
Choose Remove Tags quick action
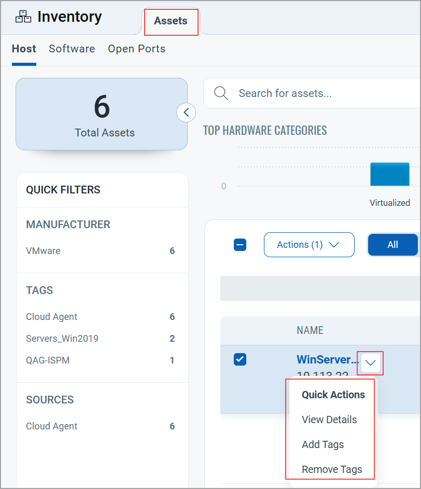[332, 469]
